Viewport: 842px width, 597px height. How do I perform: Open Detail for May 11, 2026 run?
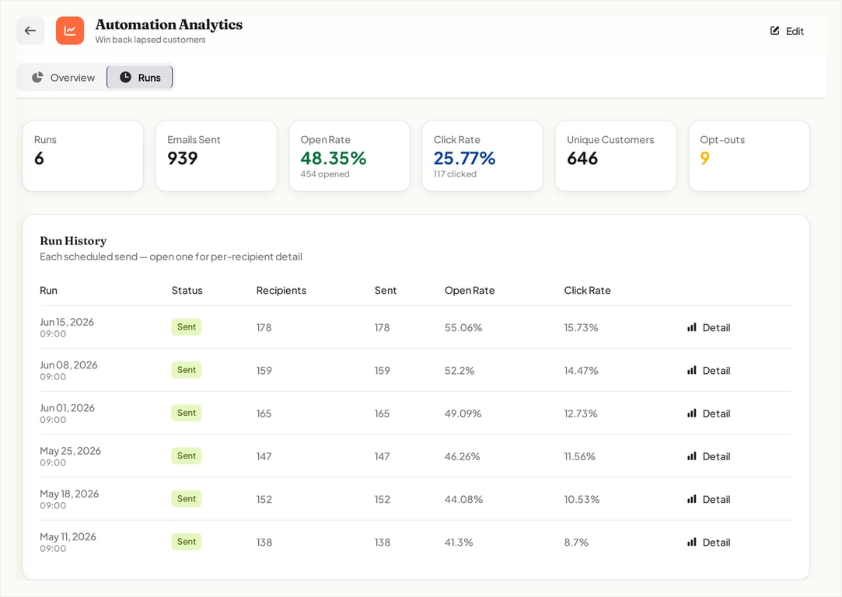pyautogui.click(x=709, y=543)
